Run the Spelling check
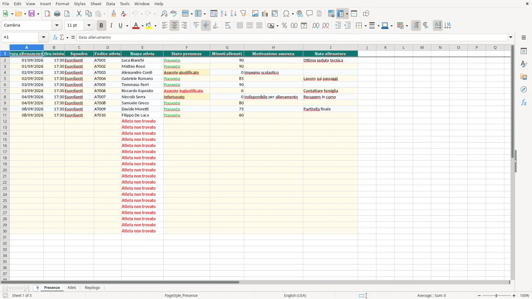The width and height of the screenshot is (532, 299). click(x=174, y=14)
